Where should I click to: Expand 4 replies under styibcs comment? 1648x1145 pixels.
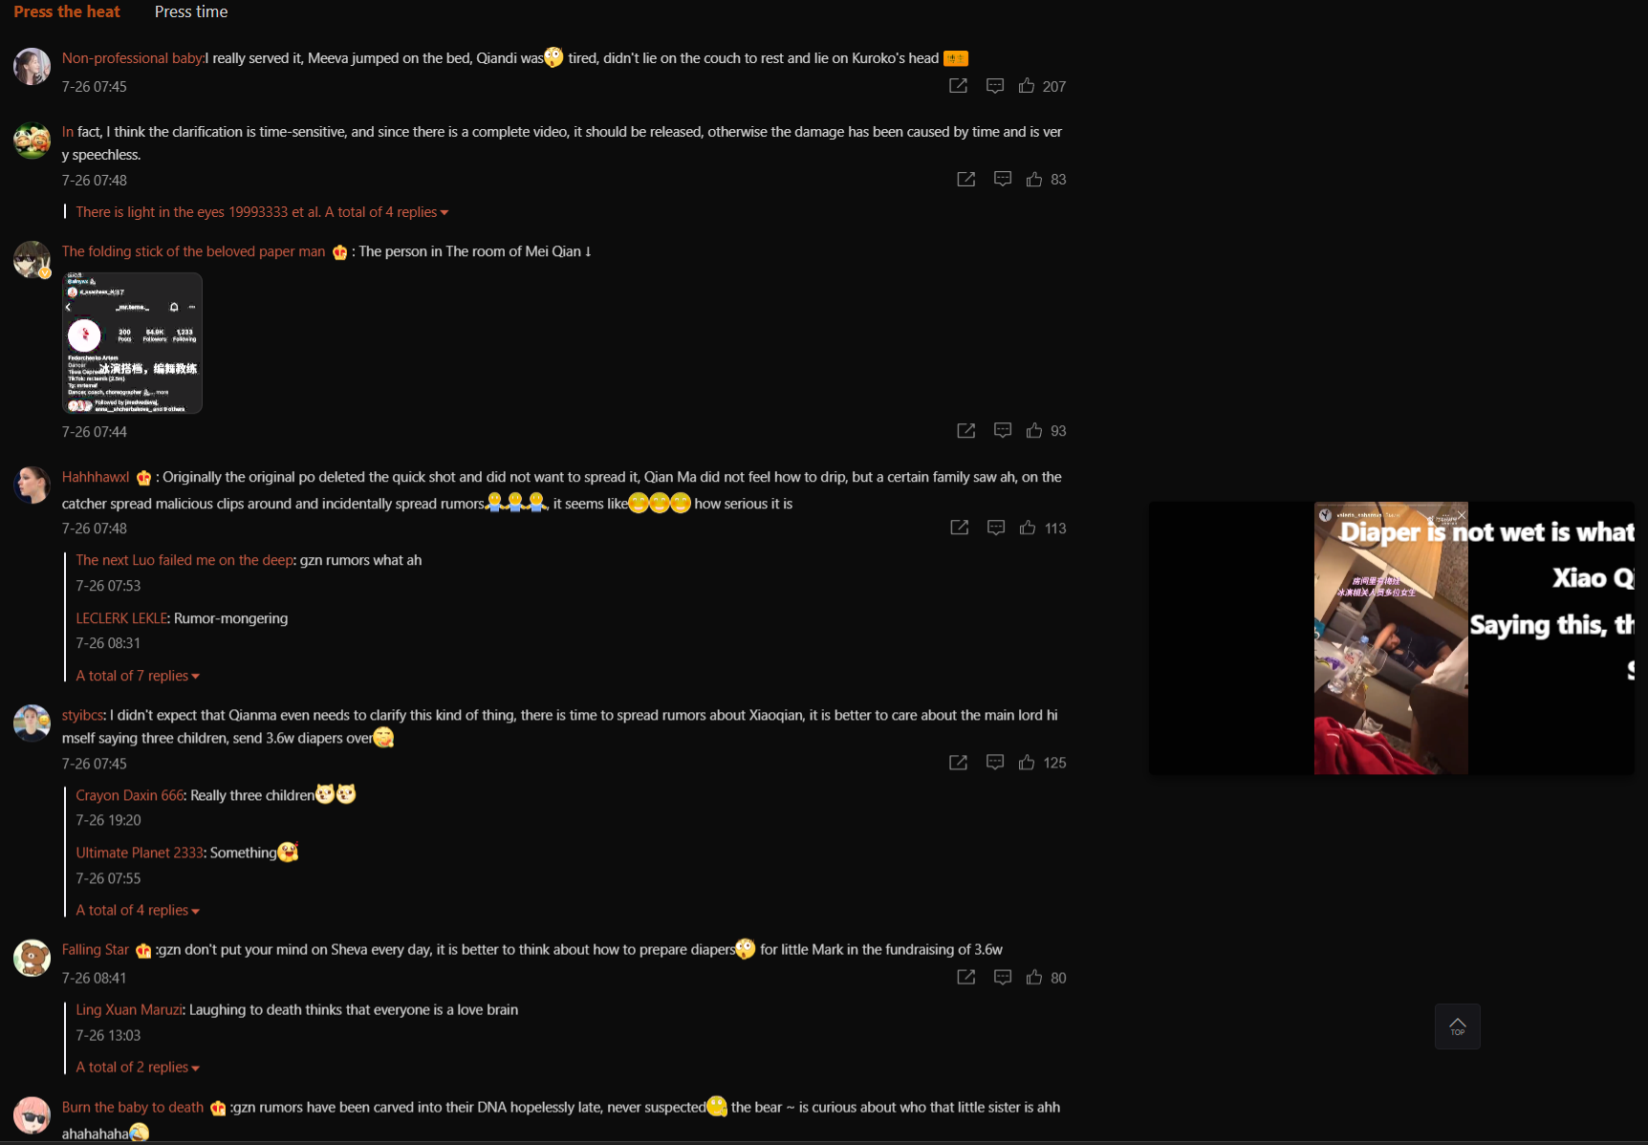click(138, 910)
